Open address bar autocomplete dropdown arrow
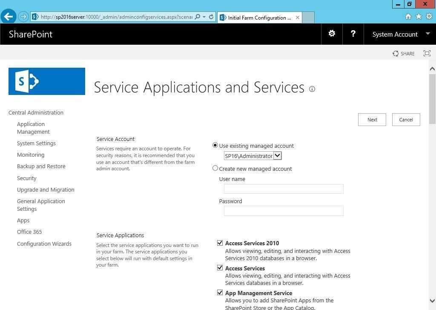Screen dimensions: 436x310 (x=204, y=17)
